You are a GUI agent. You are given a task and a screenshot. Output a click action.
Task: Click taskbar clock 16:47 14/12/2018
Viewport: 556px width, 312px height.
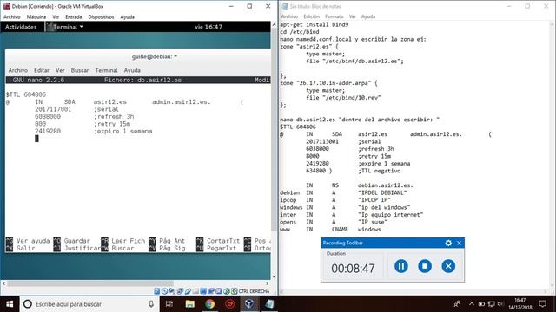coord(520,304)
